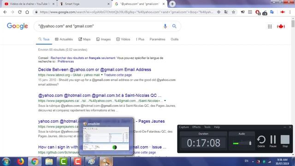Start voice search with microphone icon

pyautogui.click(x=165, y=26)
